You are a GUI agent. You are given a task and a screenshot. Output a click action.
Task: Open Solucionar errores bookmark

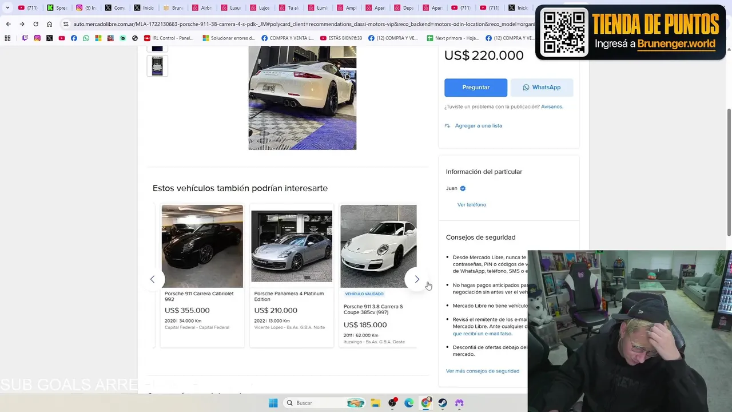pos(228,38)
